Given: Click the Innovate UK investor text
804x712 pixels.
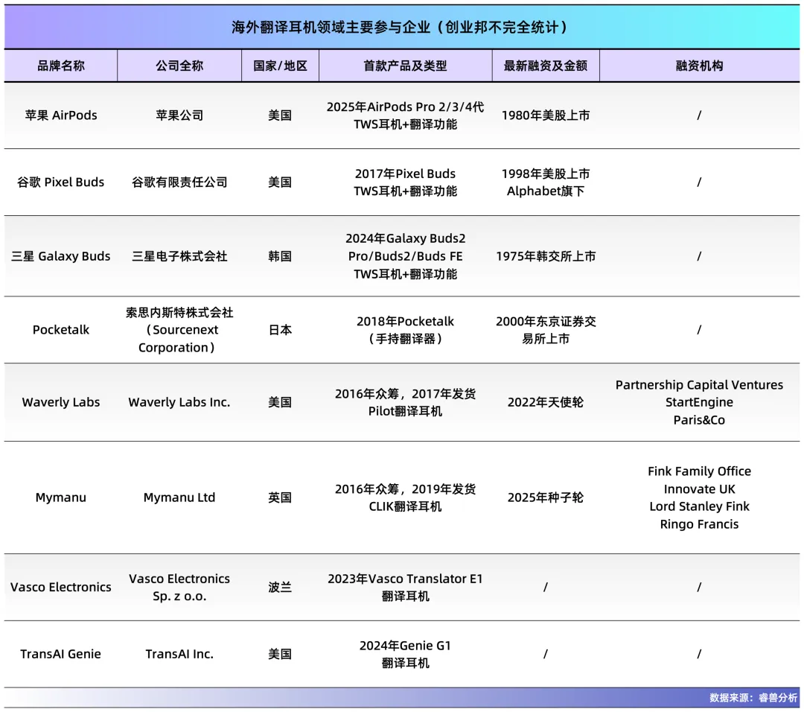Looking at the screenshot, I should (699, 489).
